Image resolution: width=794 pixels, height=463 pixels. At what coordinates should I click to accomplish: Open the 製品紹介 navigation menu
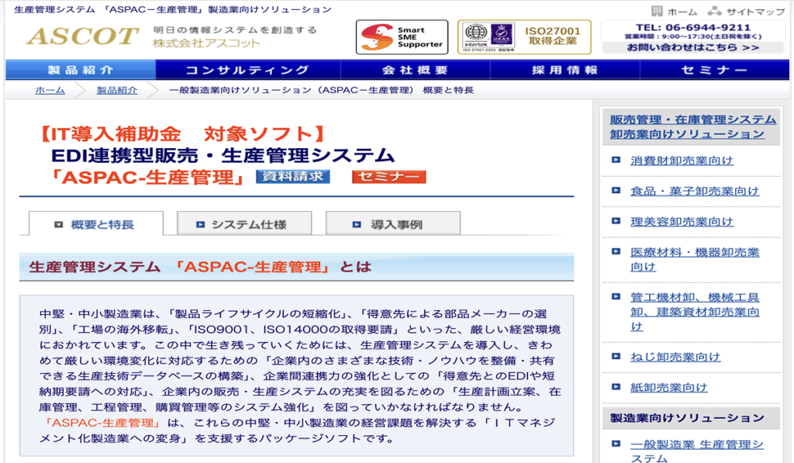click(81, 70)
